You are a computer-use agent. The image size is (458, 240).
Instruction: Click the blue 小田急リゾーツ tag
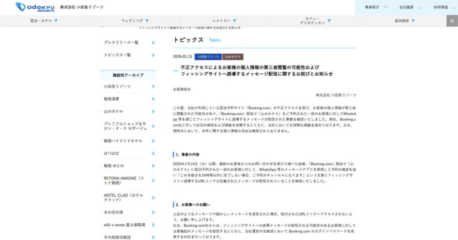[208, 57]
